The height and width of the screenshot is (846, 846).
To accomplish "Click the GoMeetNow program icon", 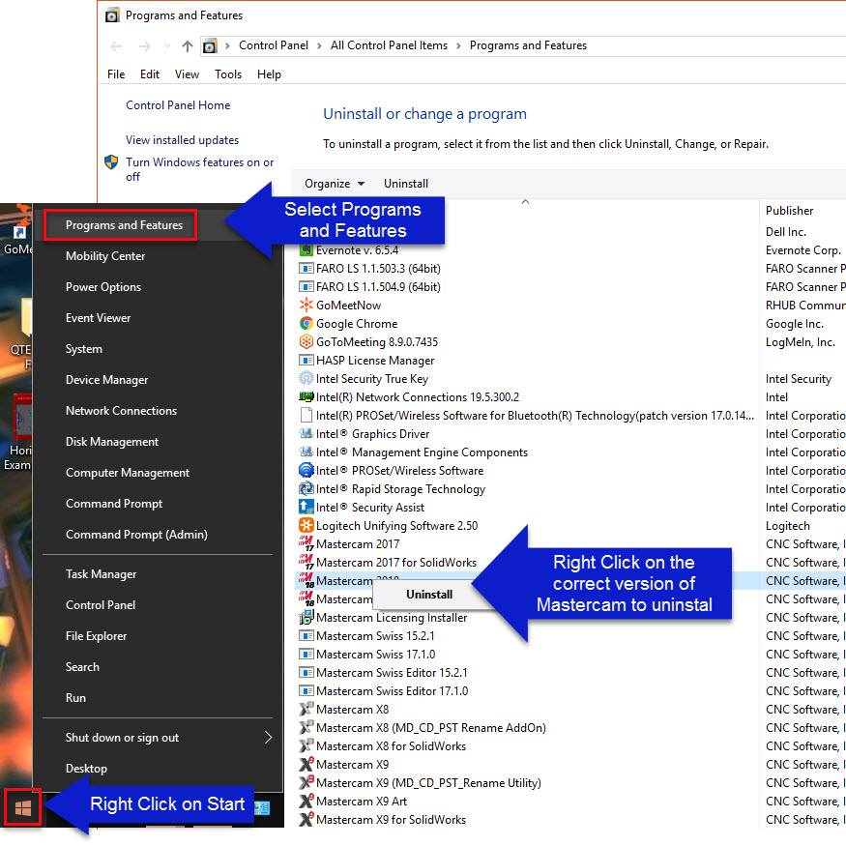I will coord(306,305).
